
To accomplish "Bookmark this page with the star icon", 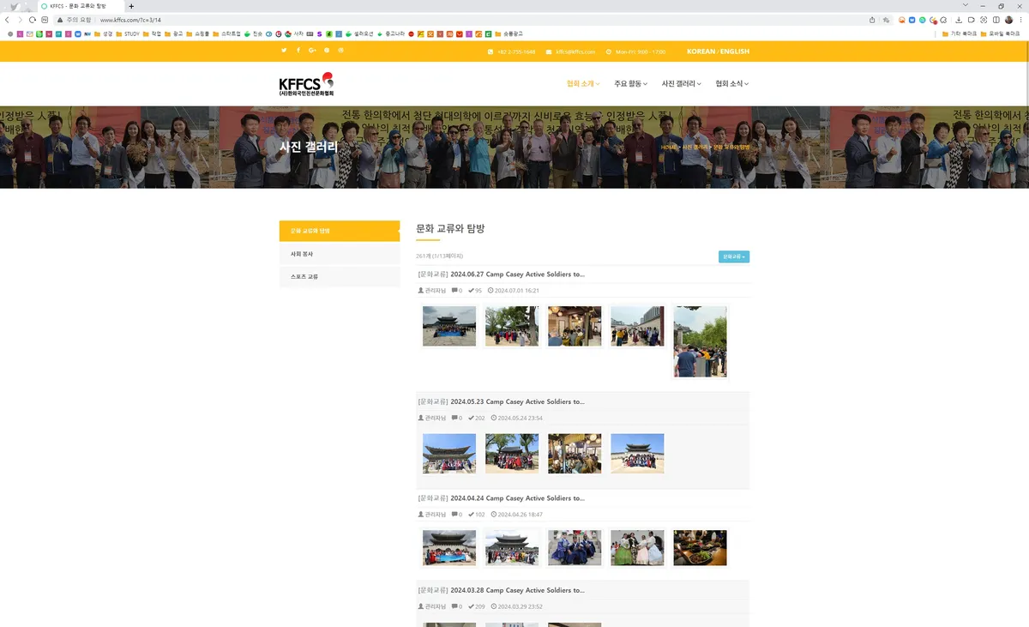I will point(886,20).
